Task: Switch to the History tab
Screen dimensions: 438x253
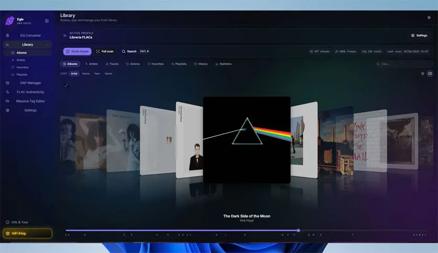Action: (x=201, y=64)
